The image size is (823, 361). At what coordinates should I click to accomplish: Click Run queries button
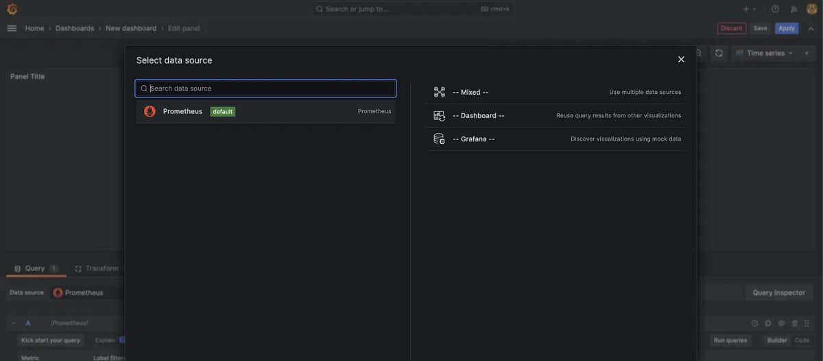point(730,340)
